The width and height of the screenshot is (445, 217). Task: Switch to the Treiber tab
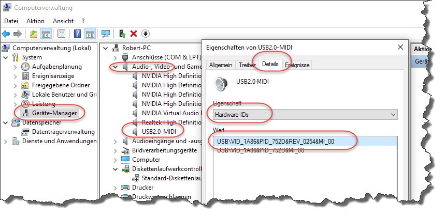pos(247,65)
